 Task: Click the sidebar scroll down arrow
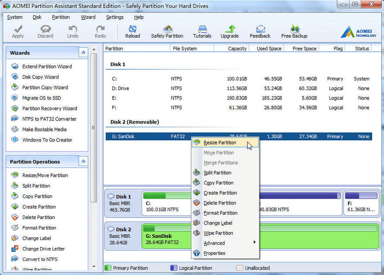(x=94, y=267)
